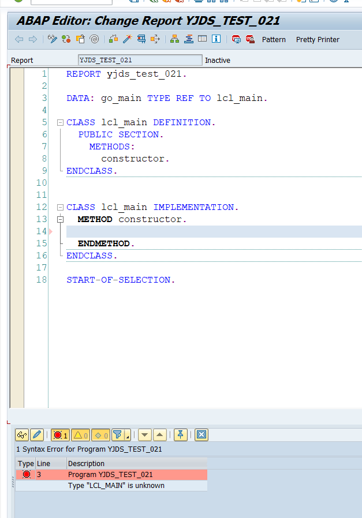
Task: Close the syntax error panel
Action: tap(201, 435)
